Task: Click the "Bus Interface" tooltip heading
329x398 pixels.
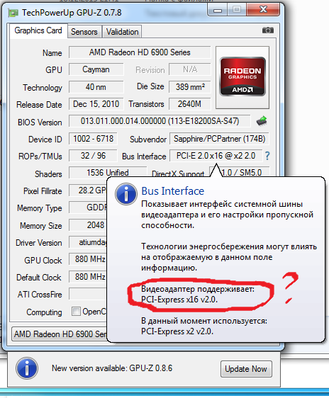Action: pos(173,191)
